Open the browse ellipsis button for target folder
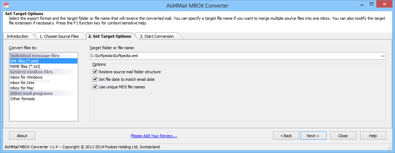Image resolution: width=395 pixels, height=153 pixels. coord(382,56)
